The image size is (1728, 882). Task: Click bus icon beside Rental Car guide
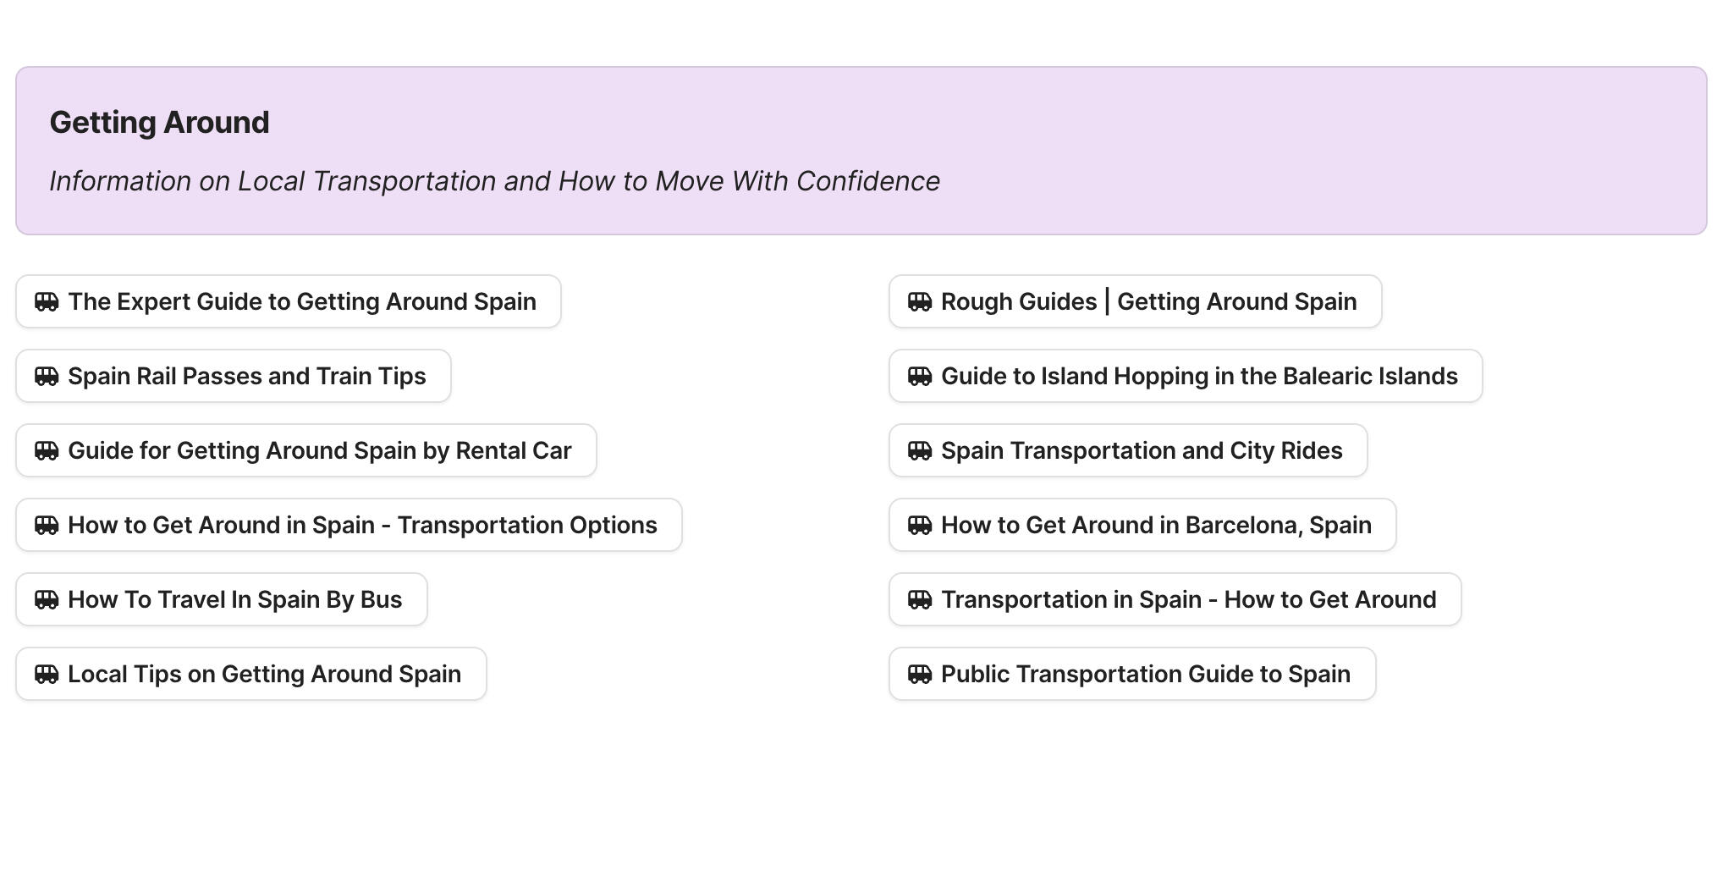[47, 451]
